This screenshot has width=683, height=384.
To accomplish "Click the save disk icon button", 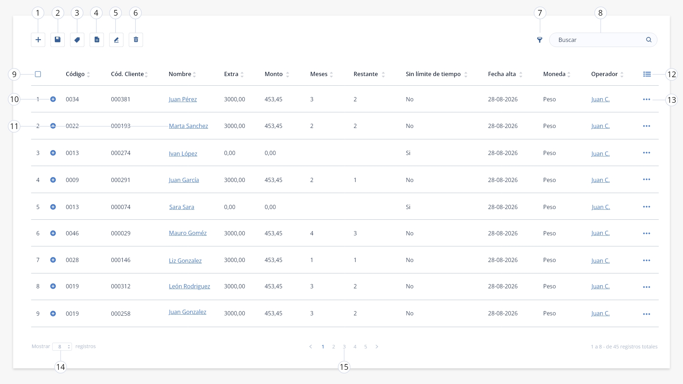I will (58, 40).
